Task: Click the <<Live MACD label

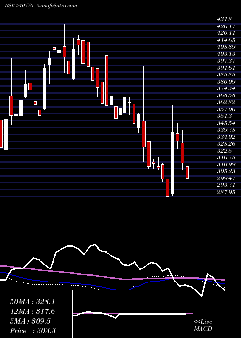Action: (203, 325)
